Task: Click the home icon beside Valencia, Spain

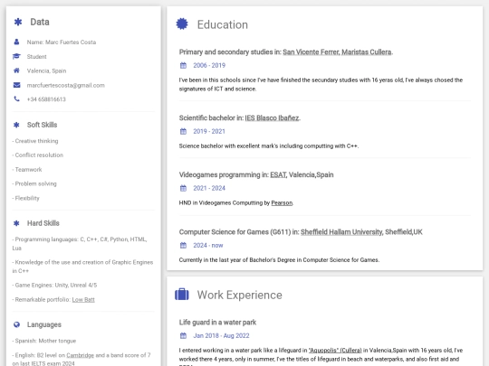Action: (16, 70)
